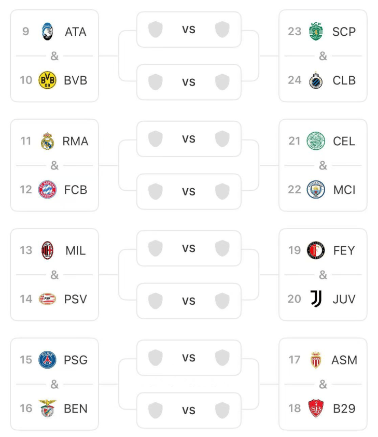This screenshot has width=378, height=437.
Task: Select the upper vs matchup beside ATA
Action: [189, 30]
